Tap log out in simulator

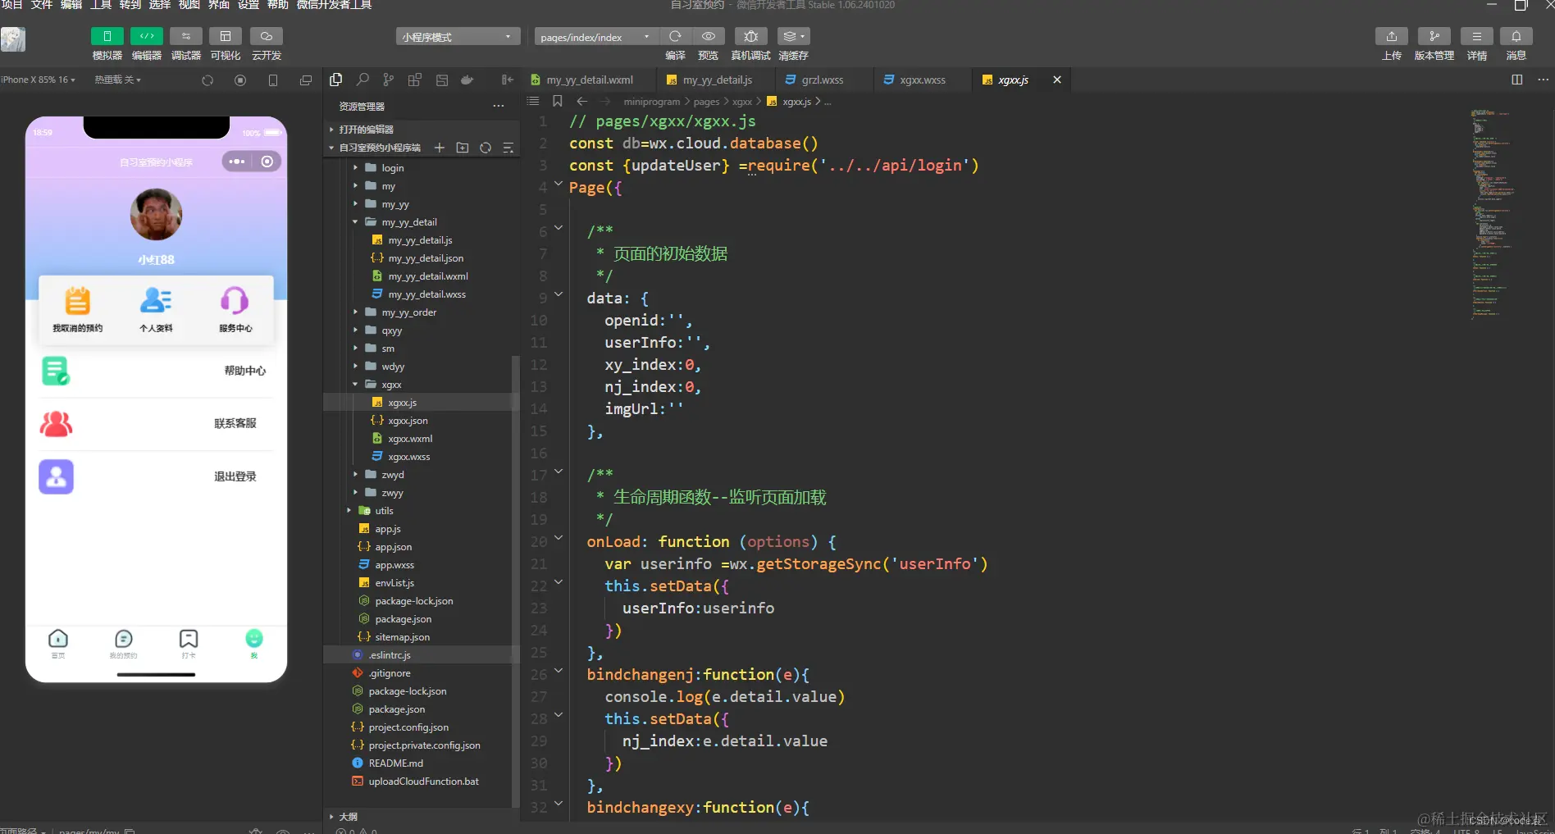point(156,476)
